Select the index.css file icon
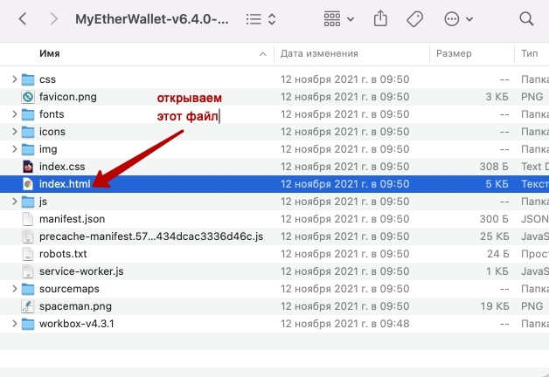The width and height of the screenshot is (549, 377). (28, 167)
